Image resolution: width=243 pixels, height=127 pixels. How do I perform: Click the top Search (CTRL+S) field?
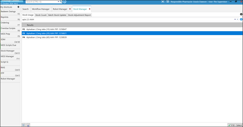[41, 2]
